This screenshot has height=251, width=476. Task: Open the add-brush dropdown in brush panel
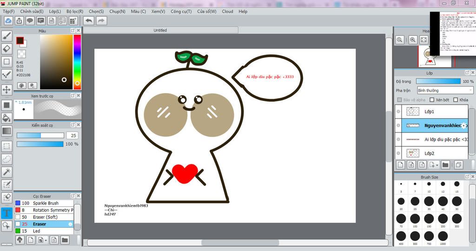click(x=46, y=240)
